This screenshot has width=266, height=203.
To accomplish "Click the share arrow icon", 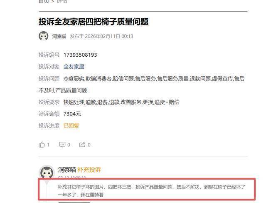I will (82, 145).
